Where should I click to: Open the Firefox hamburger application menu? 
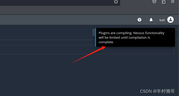[x=173, y=2]
